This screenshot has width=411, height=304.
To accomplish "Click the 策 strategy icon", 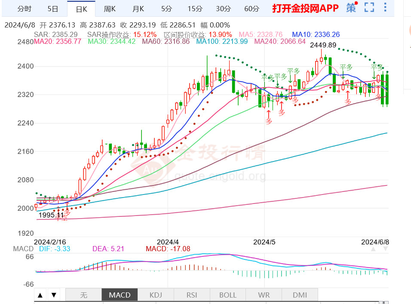I will click(351, 8).
